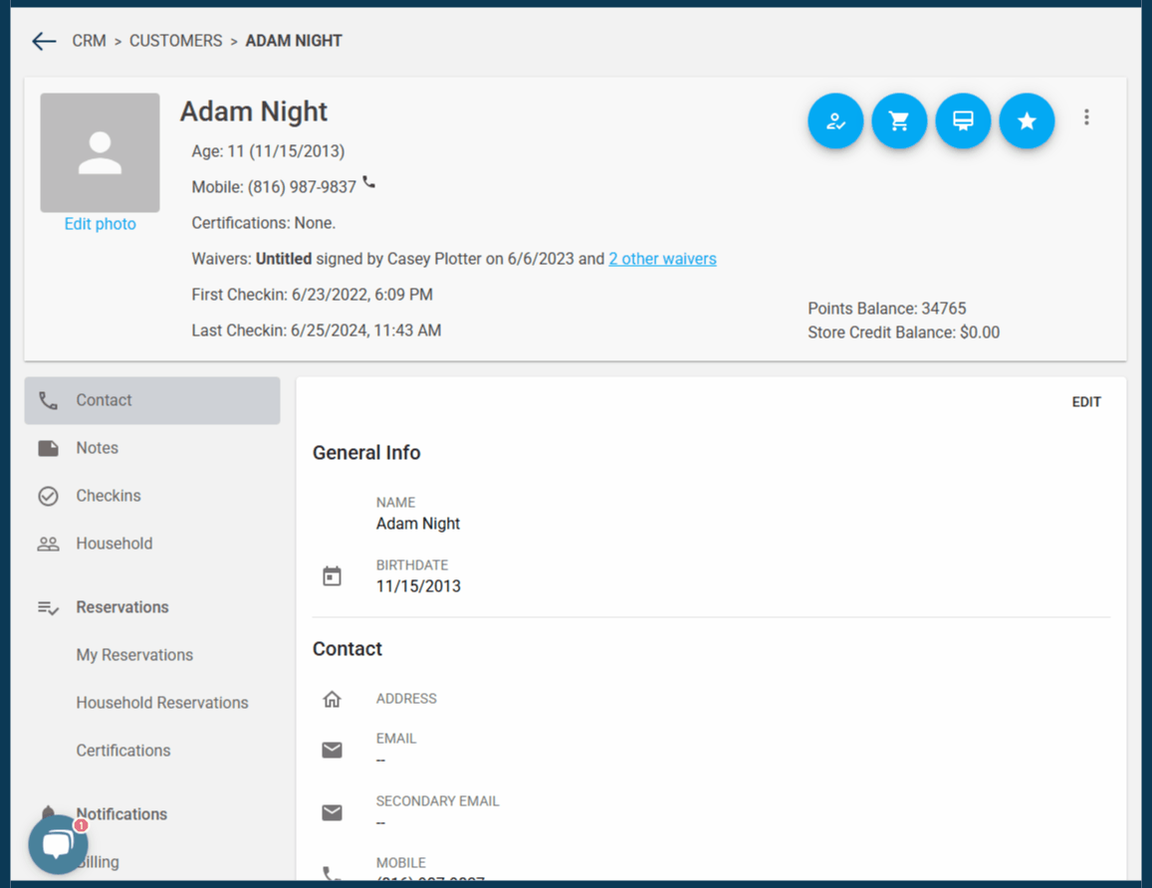Click the birthdate calendar icon
Viewport: 1152px width, 888px height.
pyautogui.click(x=332, y=576)
